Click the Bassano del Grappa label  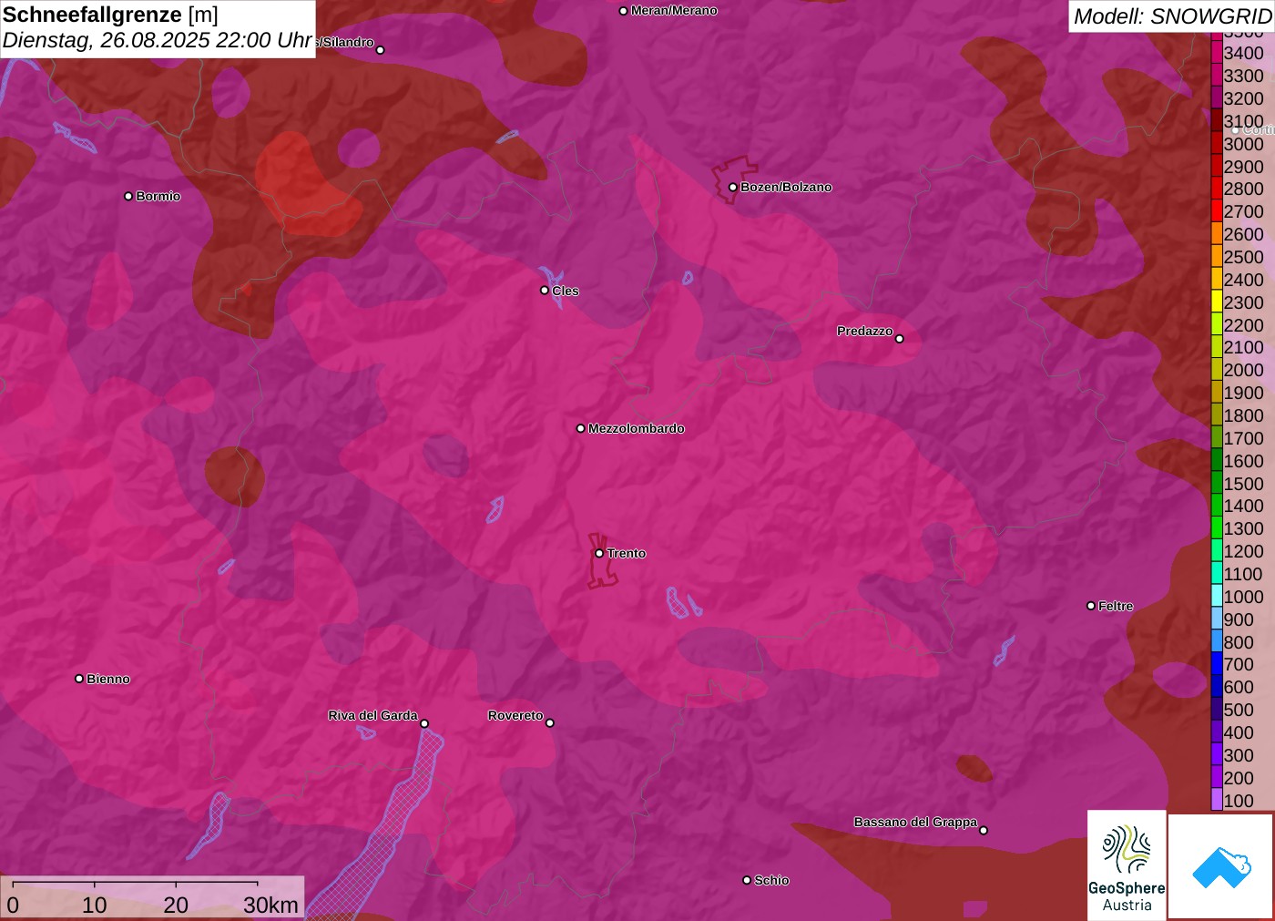click(915, 822)
